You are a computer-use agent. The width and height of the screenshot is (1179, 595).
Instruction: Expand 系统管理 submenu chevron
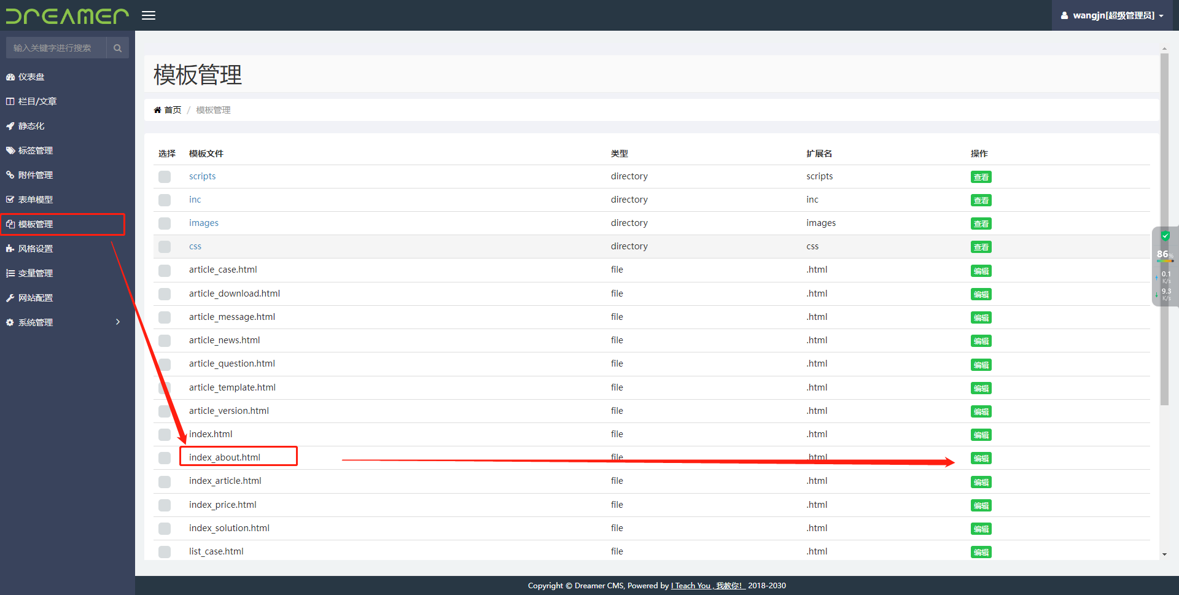[x=118, y=322]
